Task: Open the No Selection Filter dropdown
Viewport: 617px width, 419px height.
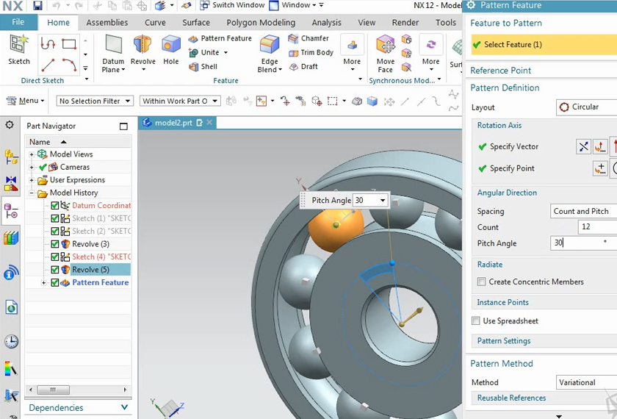Action: click(95, 101)
